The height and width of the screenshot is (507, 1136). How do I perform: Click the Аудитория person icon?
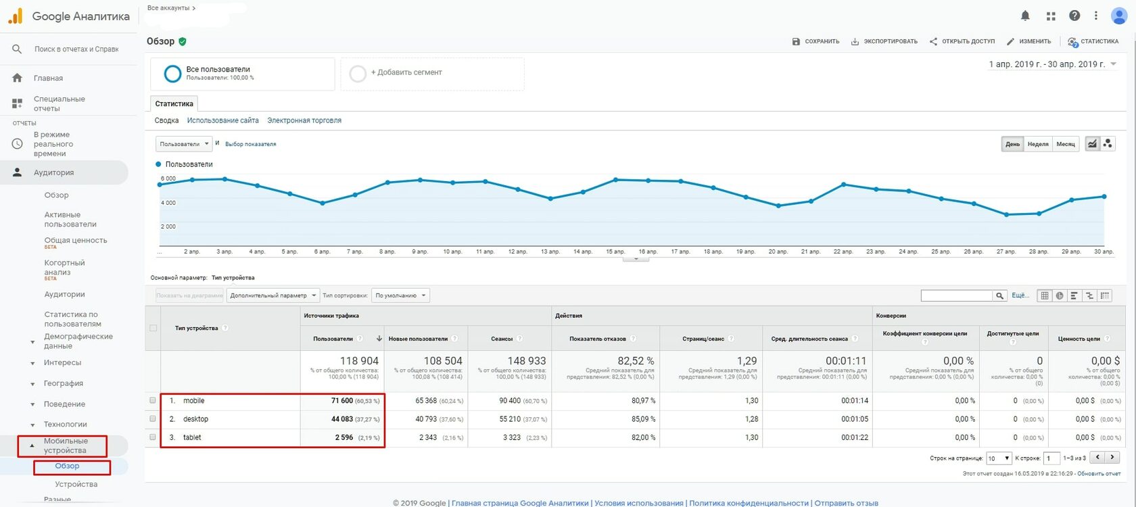18,173
